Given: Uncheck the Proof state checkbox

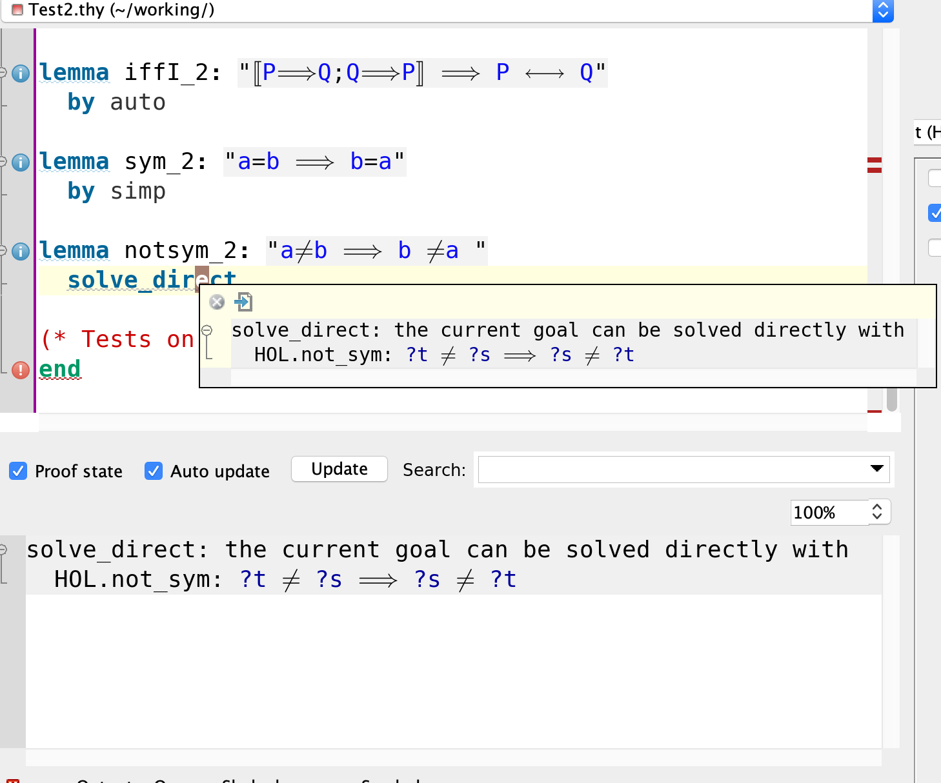Looking at the screenshot, I should pos(18,471).
